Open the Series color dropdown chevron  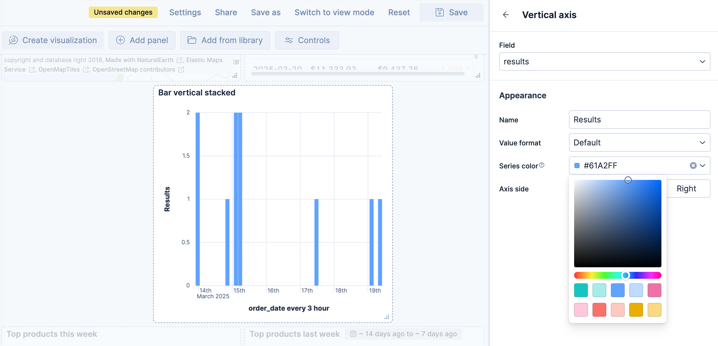[x=703, y=165]
